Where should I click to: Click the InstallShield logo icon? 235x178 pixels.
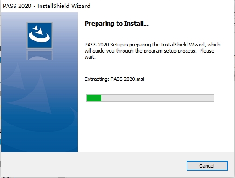40,35
